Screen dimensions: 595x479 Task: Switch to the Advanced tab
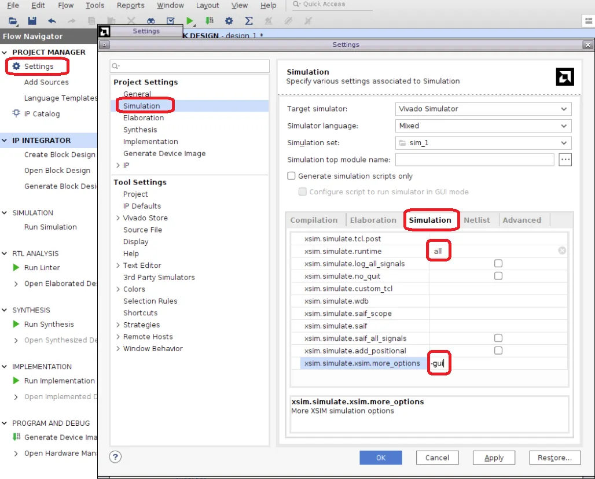[521, 220]
